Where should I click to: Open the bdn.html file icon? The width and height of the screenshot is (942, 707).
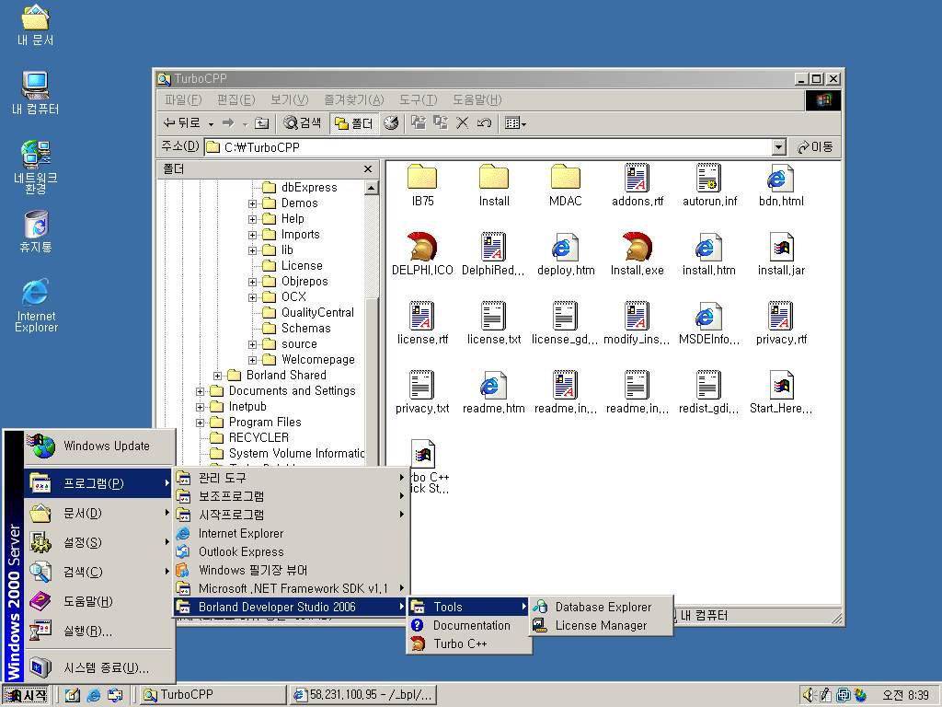pyautogui.click(x=780, y=179)
